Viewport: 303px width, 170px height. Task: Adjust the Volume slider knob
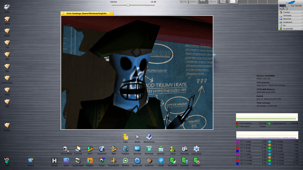(x=128, y=5)
